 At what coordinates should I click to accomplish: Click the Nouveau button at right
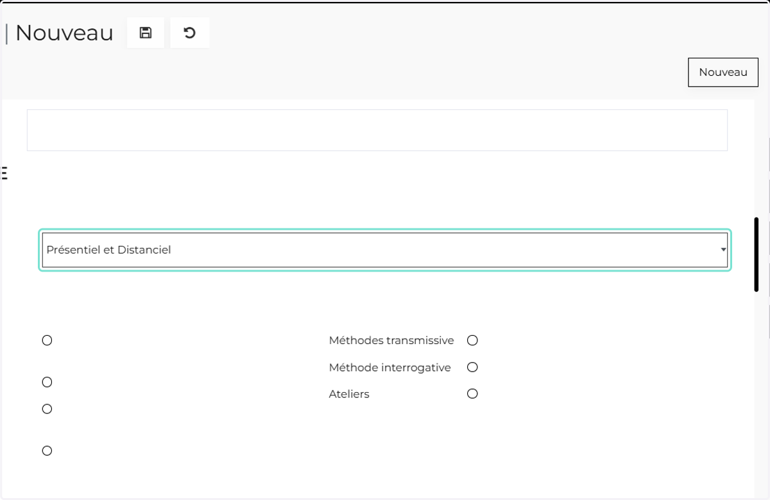(x=723, y=73)
